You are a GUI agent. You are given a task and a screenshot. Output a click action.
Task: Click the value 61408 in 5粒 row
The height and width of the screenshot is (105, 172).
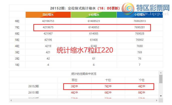(x=94, y=40)
